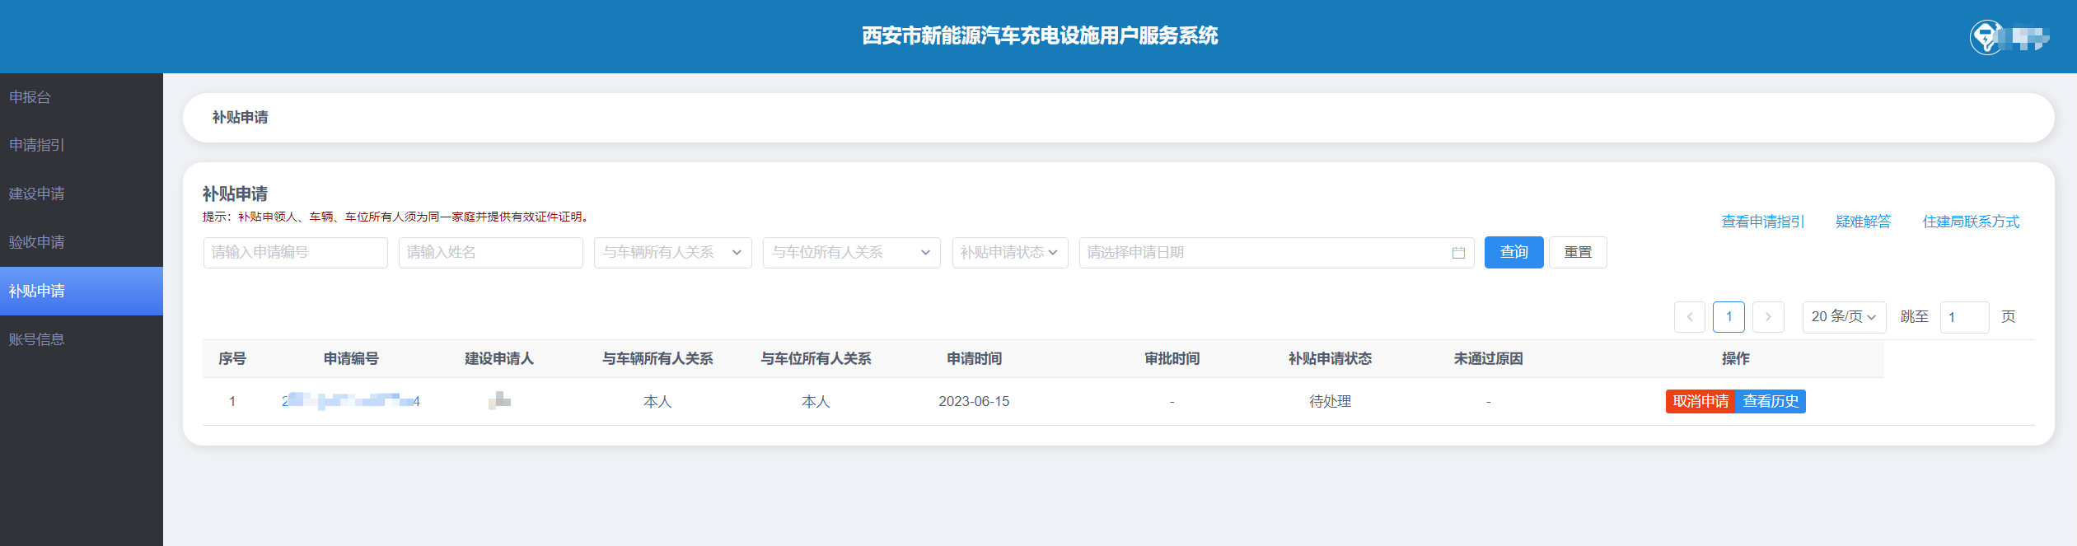This screenshot has height=546, width=2077.
Task: Open the 补贴申请状态 dropdown
Action: 1009,253
